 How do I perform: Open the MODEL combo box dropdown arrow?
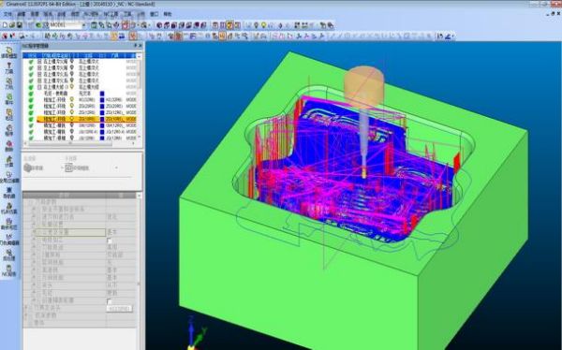84,25
